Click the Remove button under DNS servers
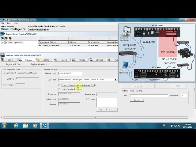196x147 pixels. (112, 110)
